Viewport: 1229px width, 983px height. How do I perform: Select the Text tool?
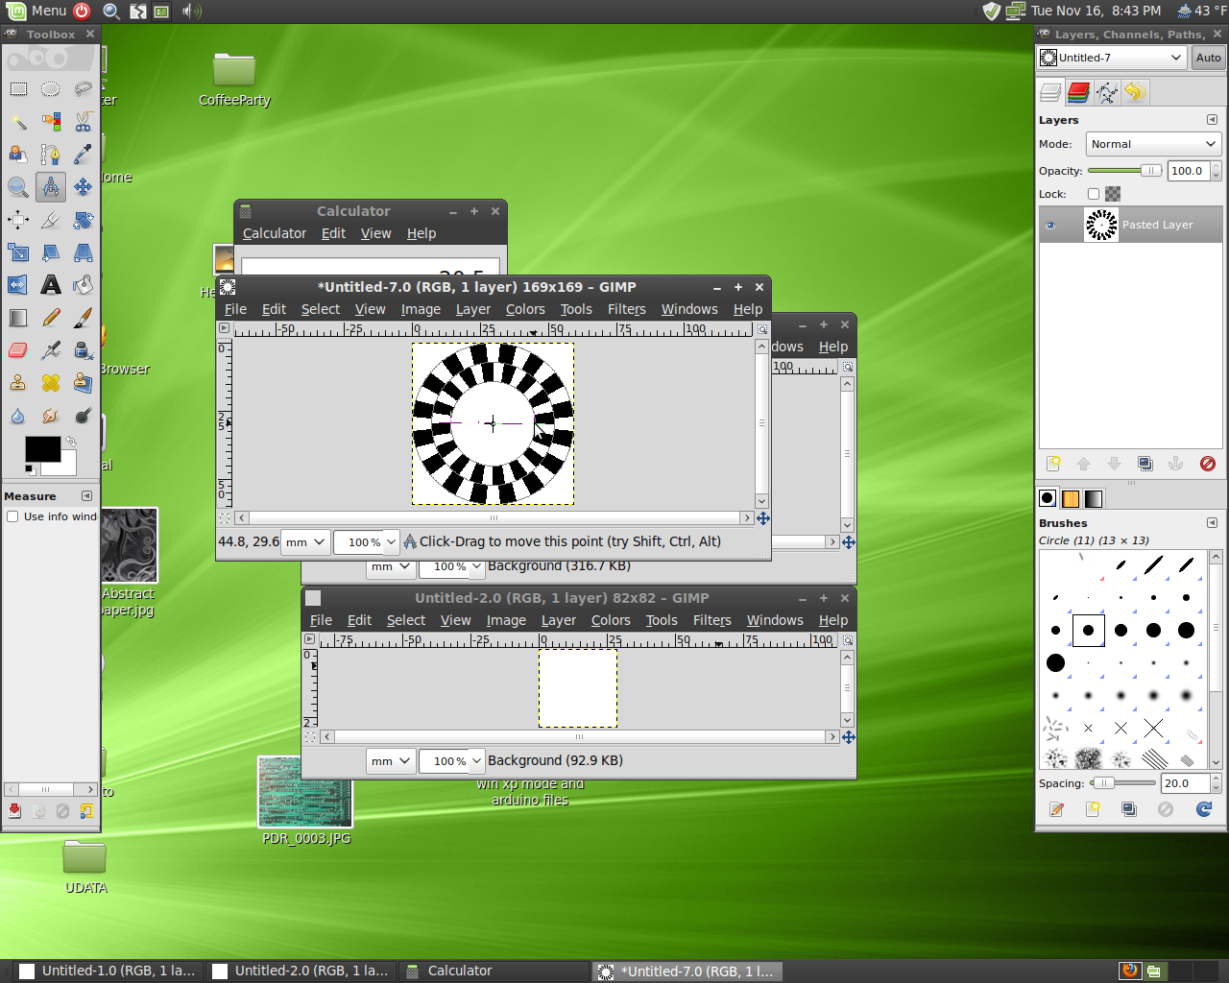point(50,284)
